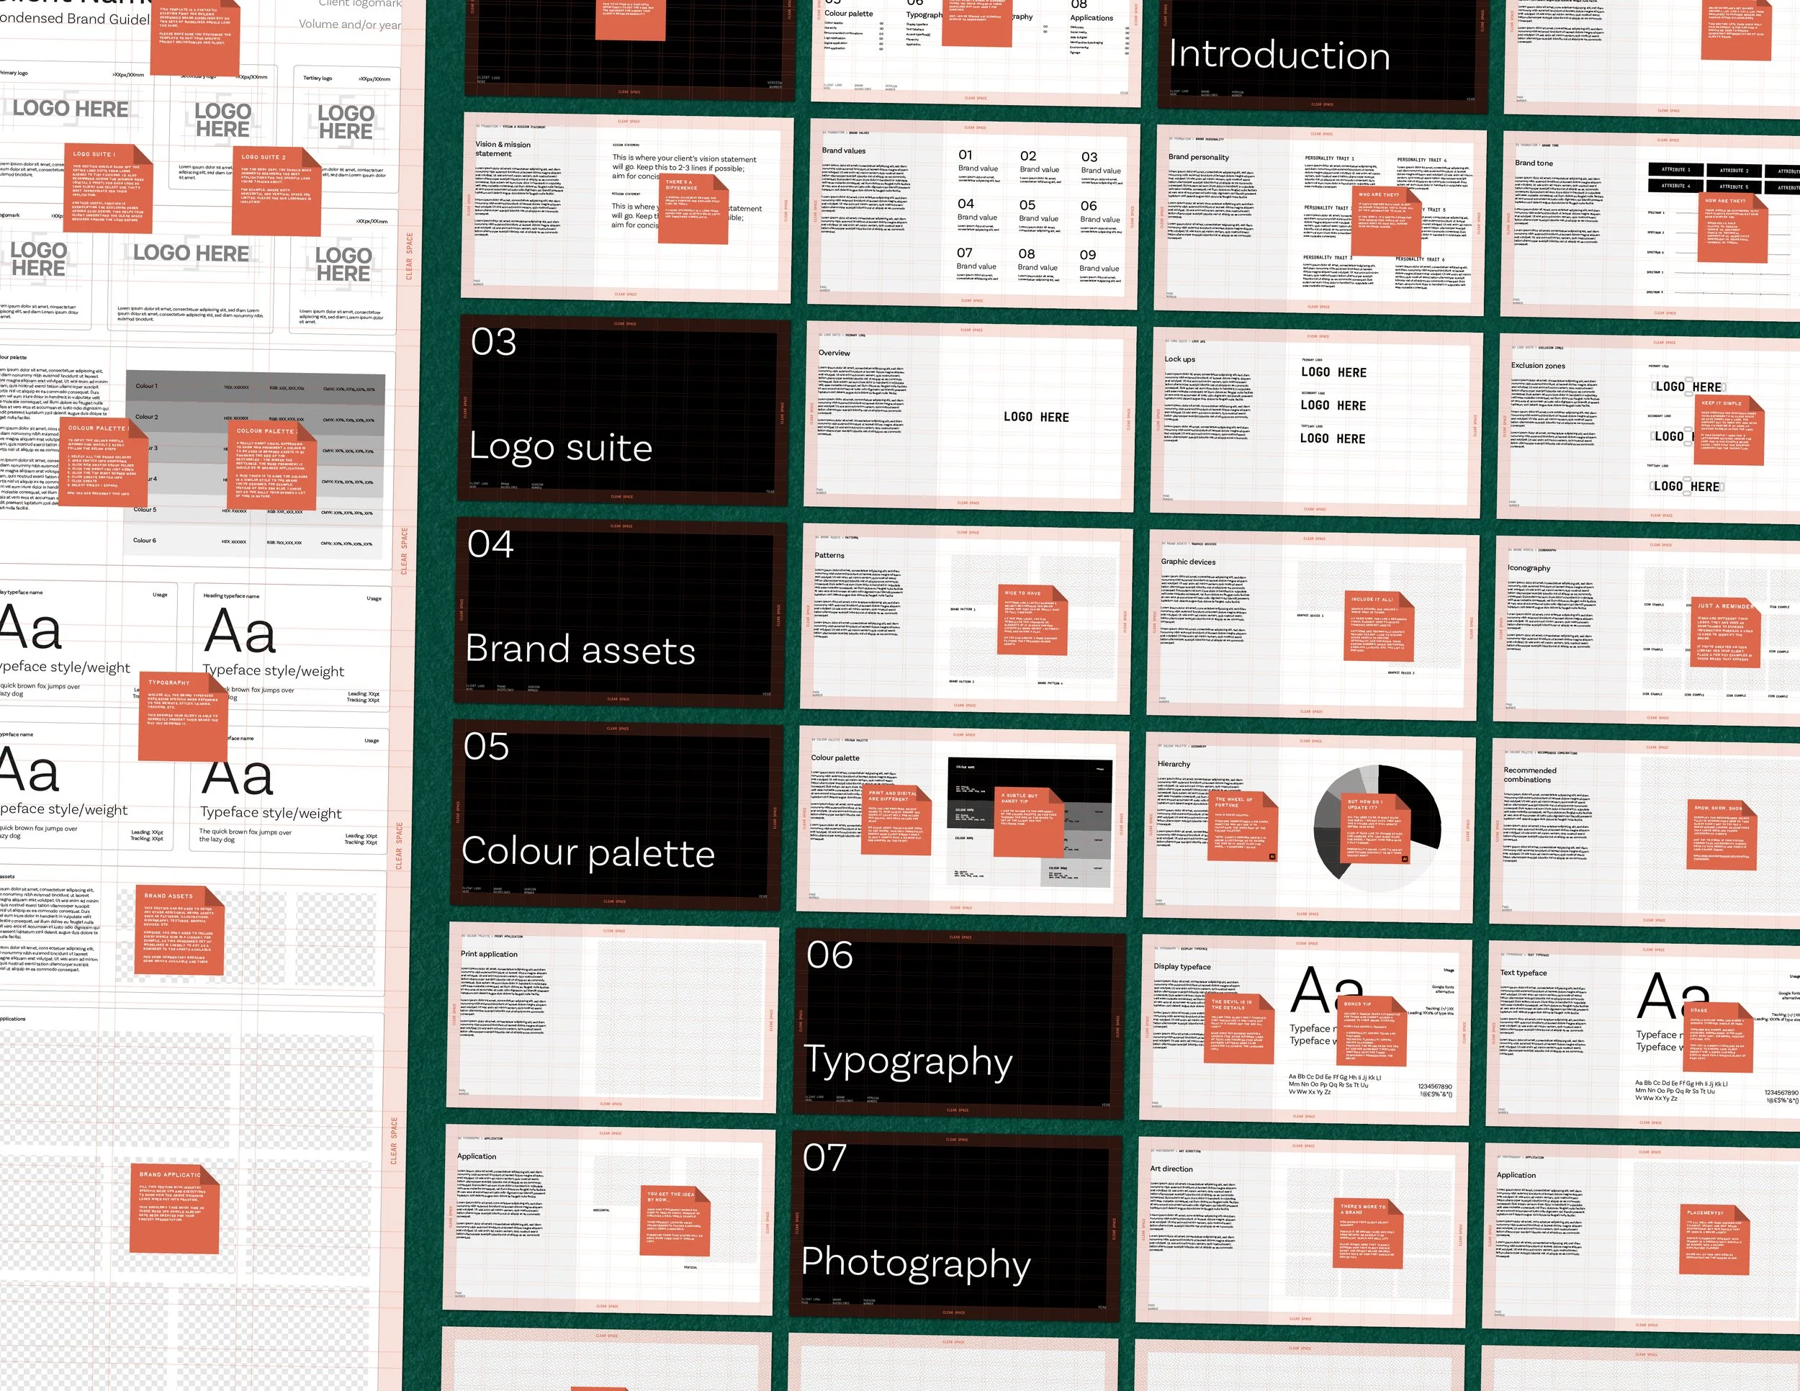Select the '07 Photography' divider slide
Screen dimensions: 1800x1391
click(955, 1226)
